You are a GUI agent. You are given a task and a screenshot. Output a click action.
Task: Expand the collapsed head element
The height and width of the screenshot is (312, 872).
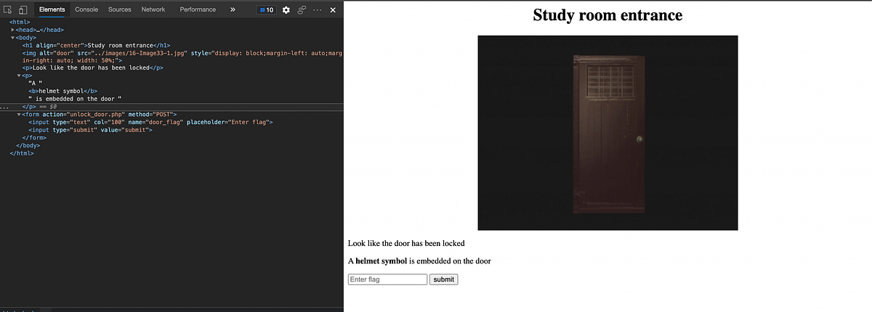13,29
